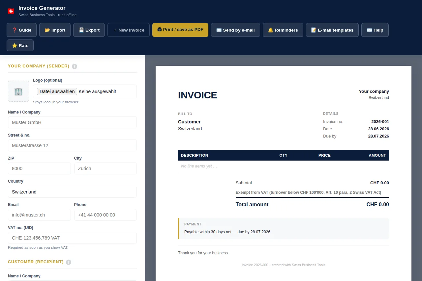422x281 pixels.
Task: Click the Help envelope button
Action: pos(375,30)
